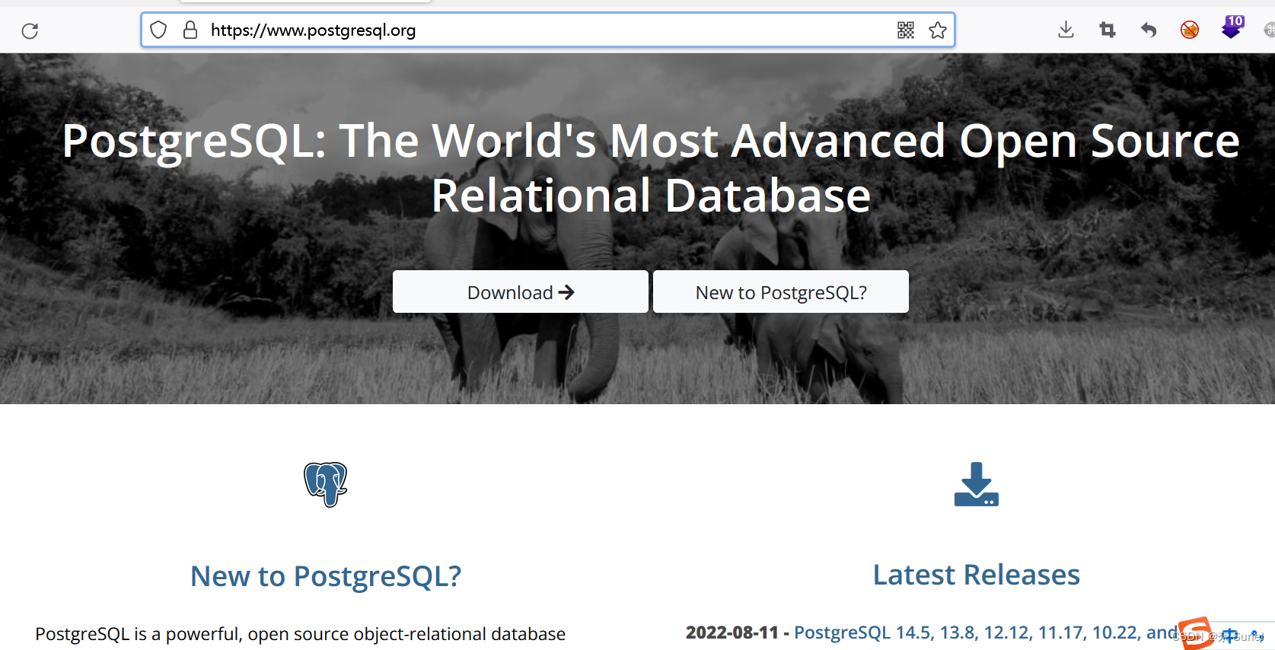The height and width of the screenshot is (650, 1275).
Task: Generate a QR code for this page
Action: coord(906,30)
